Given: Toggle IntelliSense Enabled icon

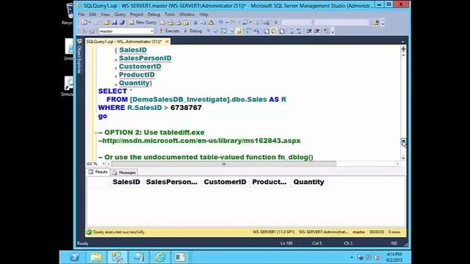Looking at the screenshot, I should coord(239,31).
